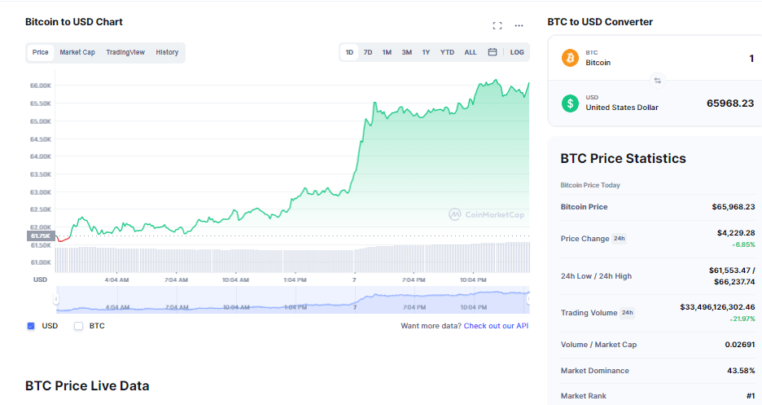Image resolution: width=762 pixels, height=405 pixels.
Task: Toggle LOG scale on the chart
Action: 517,52
